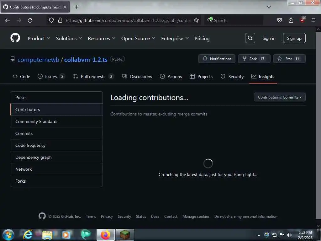Switch to the Code tab
Image resolution: width=321 pixels, height=241 pixels.
click(21, 77)
